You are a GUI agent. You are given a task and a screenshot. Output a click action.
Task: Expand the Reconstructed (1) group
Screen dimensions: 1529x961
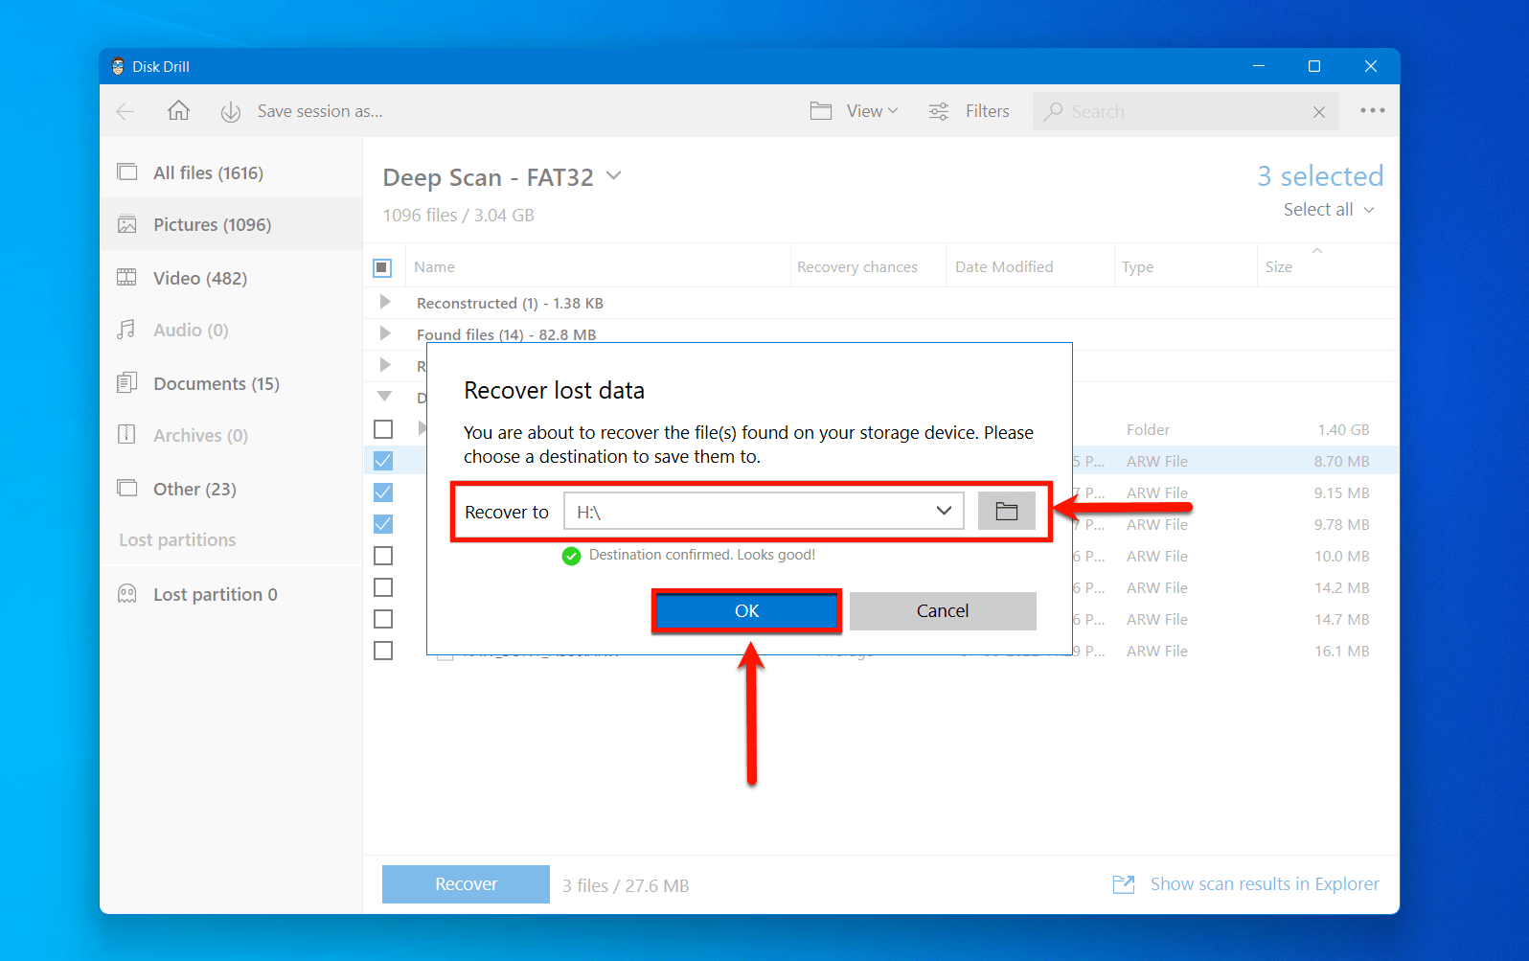click(385, 303)
